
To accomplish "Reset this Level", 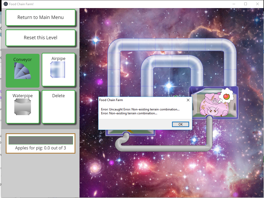I will (41, 38).
